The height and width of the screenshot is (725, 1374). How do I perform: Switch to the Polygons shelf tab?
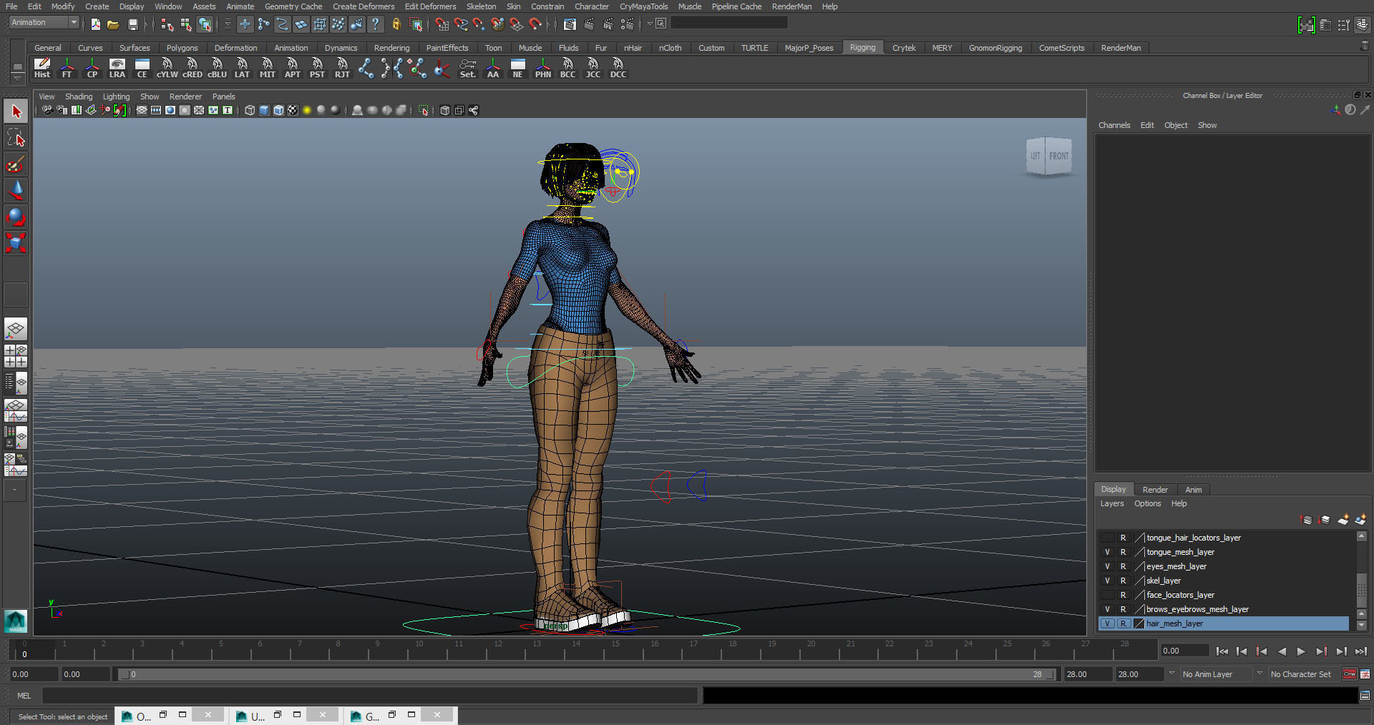[x=182, y=48]
